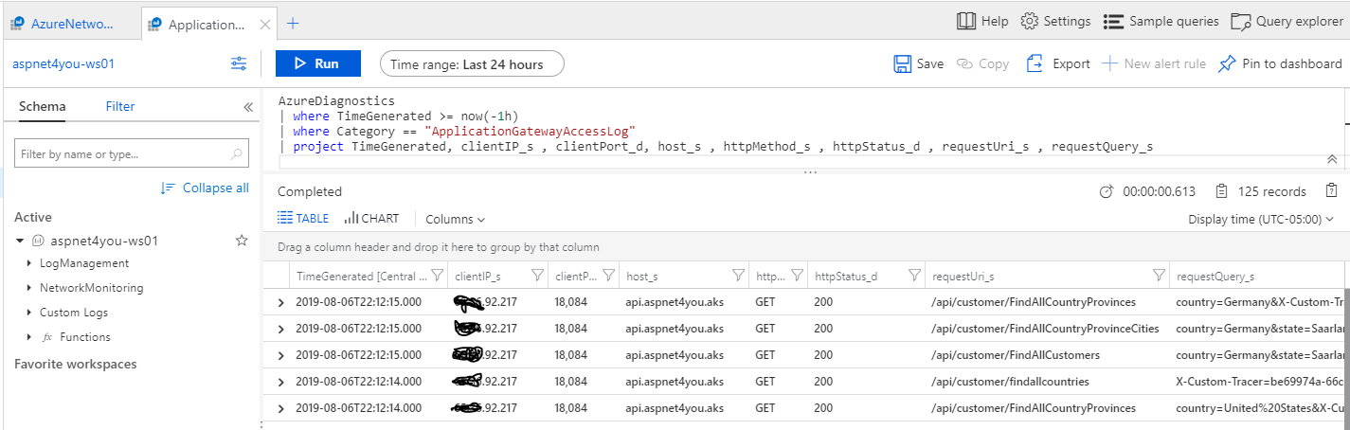Open Columns dropdown

[x=455, y=219]
